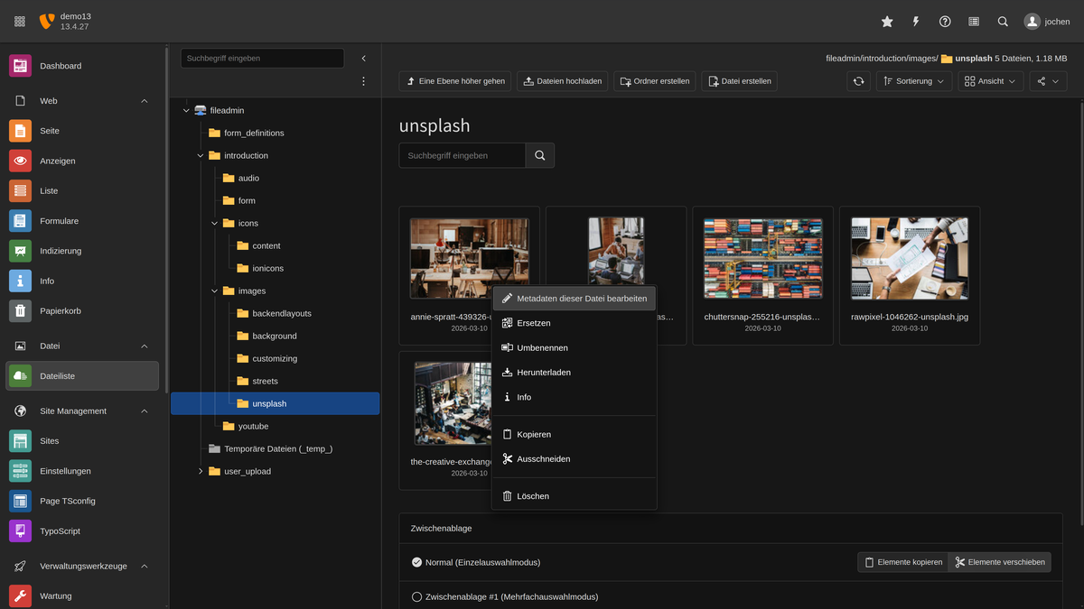The image size is (1084, 609).
Task: Click the Elemente kopieren button
Action: coord(902,561)
